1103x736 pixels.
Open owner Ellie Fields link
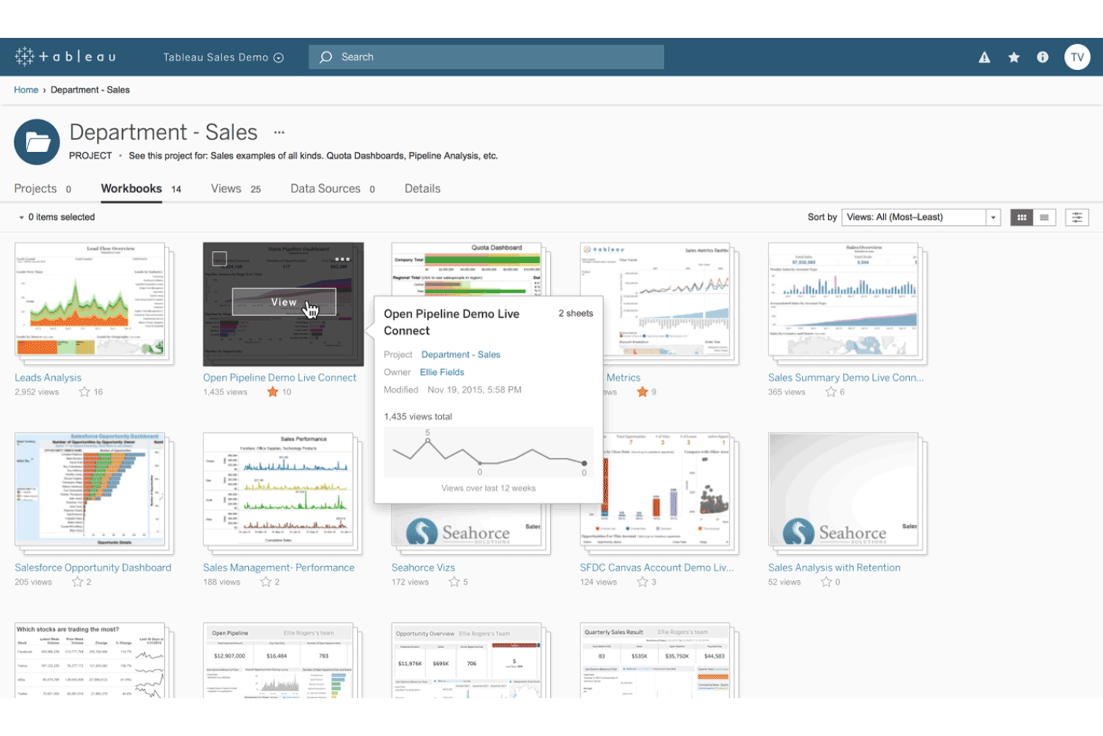tap(442, 372)
